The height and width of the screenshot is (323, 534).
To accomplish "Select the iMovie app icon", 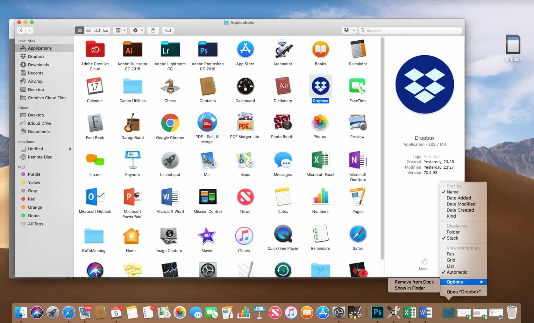I will (206, 236).
